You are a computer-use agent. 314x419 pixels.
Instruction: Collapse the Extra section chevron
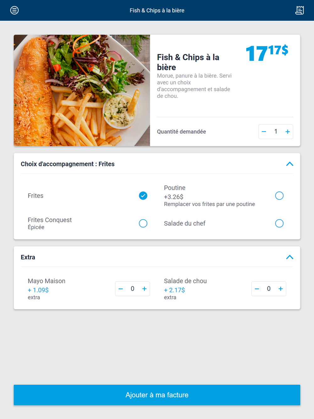tap(290, 257)
